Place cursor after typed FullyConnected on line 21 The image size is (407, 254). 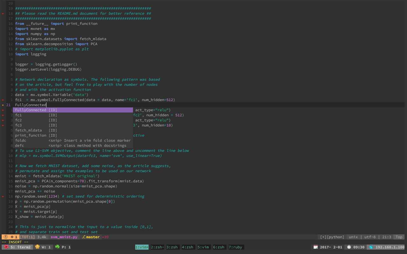(46, 105)
